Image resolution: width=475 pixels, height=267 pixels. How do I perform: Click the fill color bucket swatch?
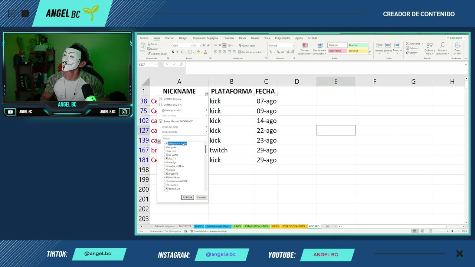198,52
